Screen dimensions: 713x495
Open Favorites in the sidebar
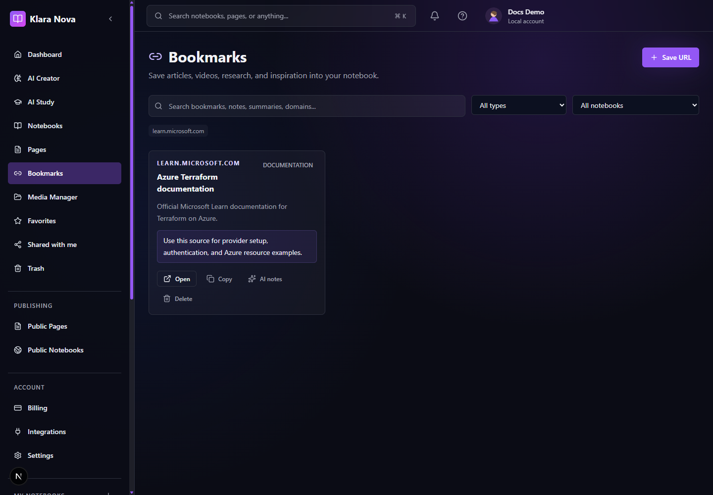[64, 221]
